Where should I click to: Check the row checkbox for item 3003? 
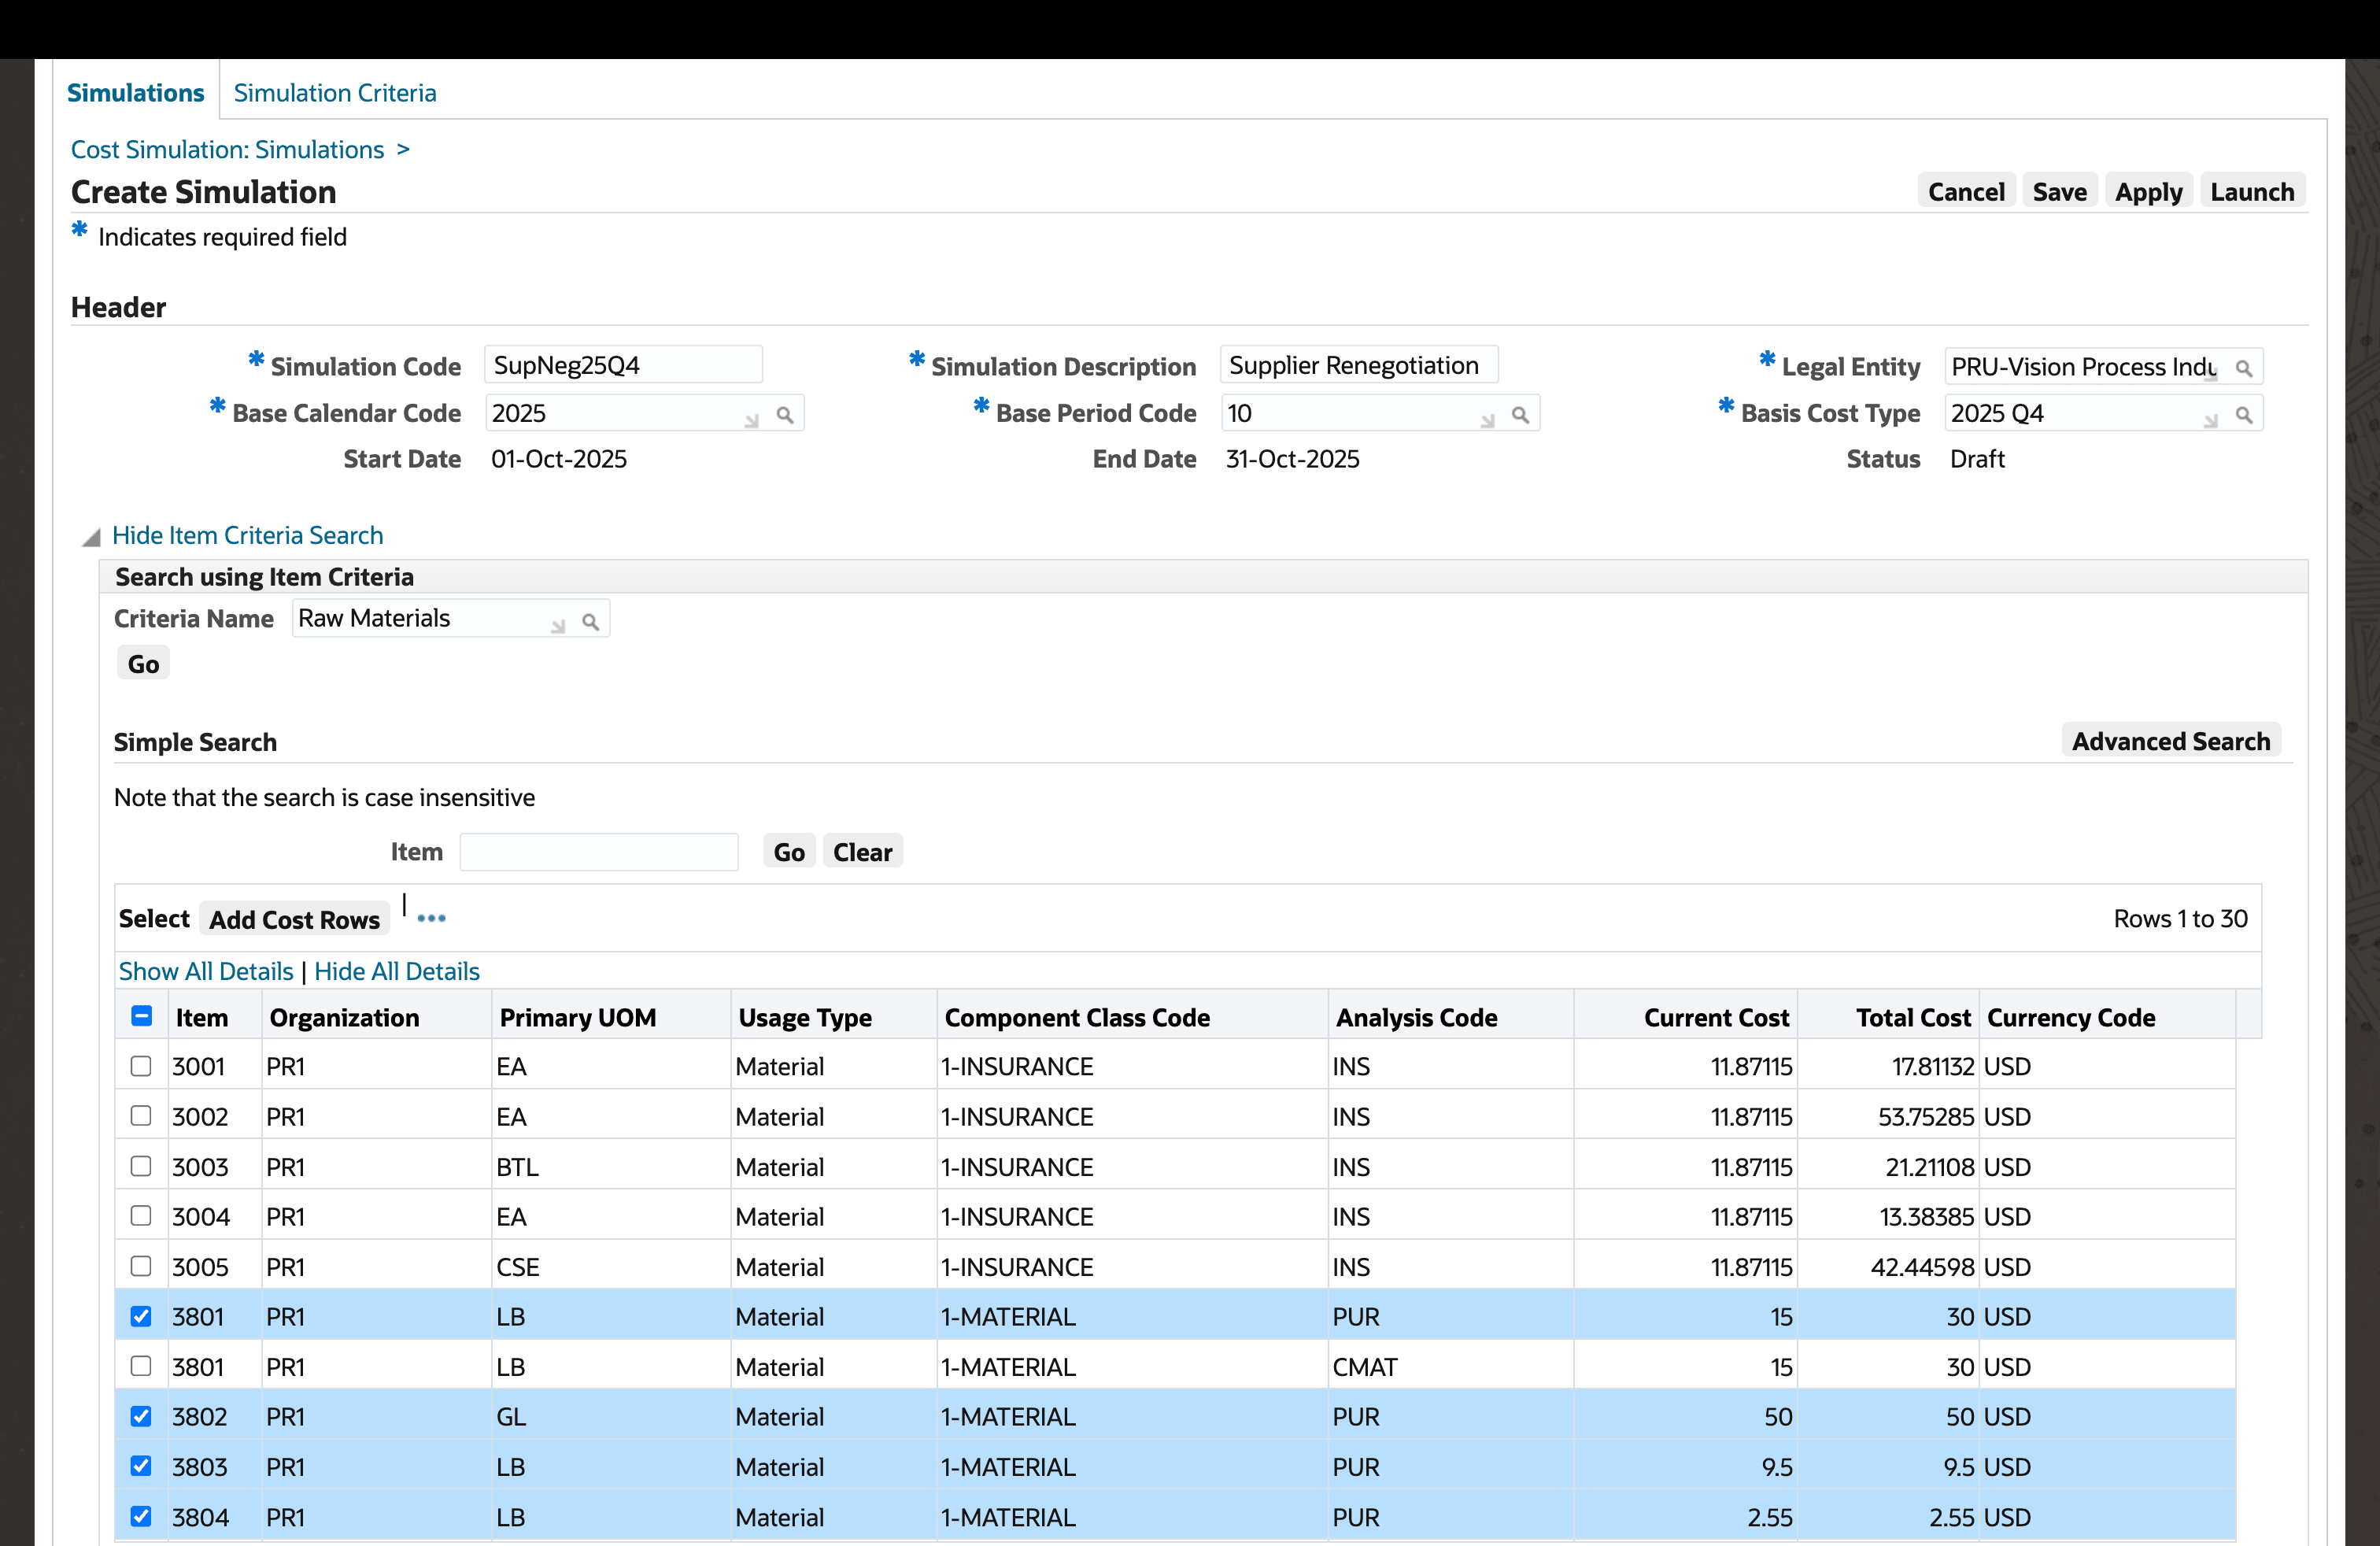click(x=141, y=1166)
